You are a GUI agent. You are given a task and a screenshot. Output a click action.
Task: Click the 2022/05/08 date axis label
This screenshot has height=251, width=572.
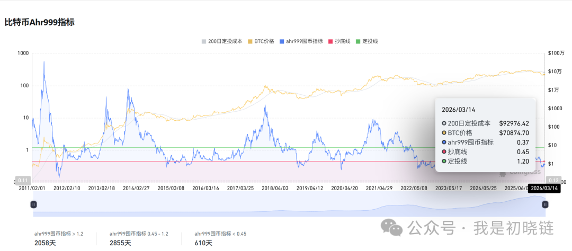tap(414, 189)
